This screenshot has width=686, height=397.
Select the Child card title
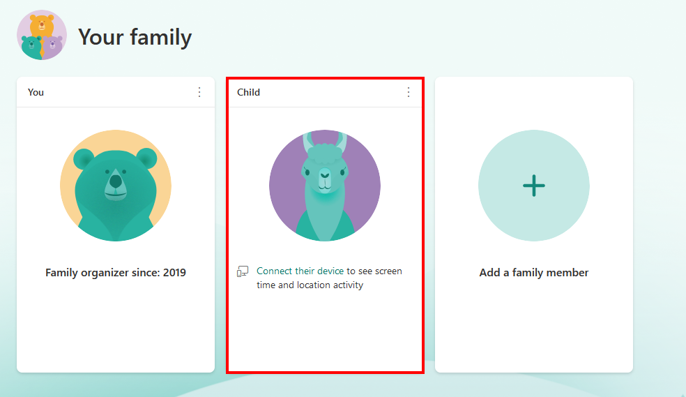click(248, 92)
